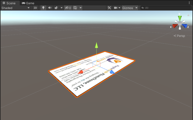The image size is (193, 120).
Task: Toggle scene audio speaker icon
Action: (x=50, y=8)
